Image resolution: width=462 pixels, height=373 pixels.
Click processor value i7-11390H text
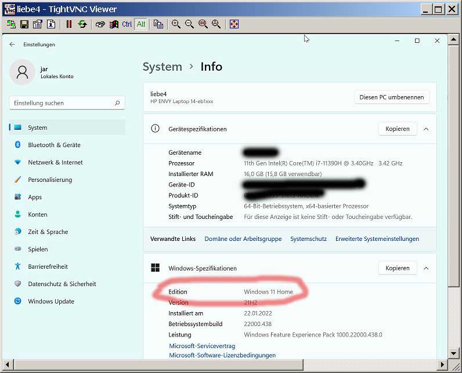tap(323, 163)
